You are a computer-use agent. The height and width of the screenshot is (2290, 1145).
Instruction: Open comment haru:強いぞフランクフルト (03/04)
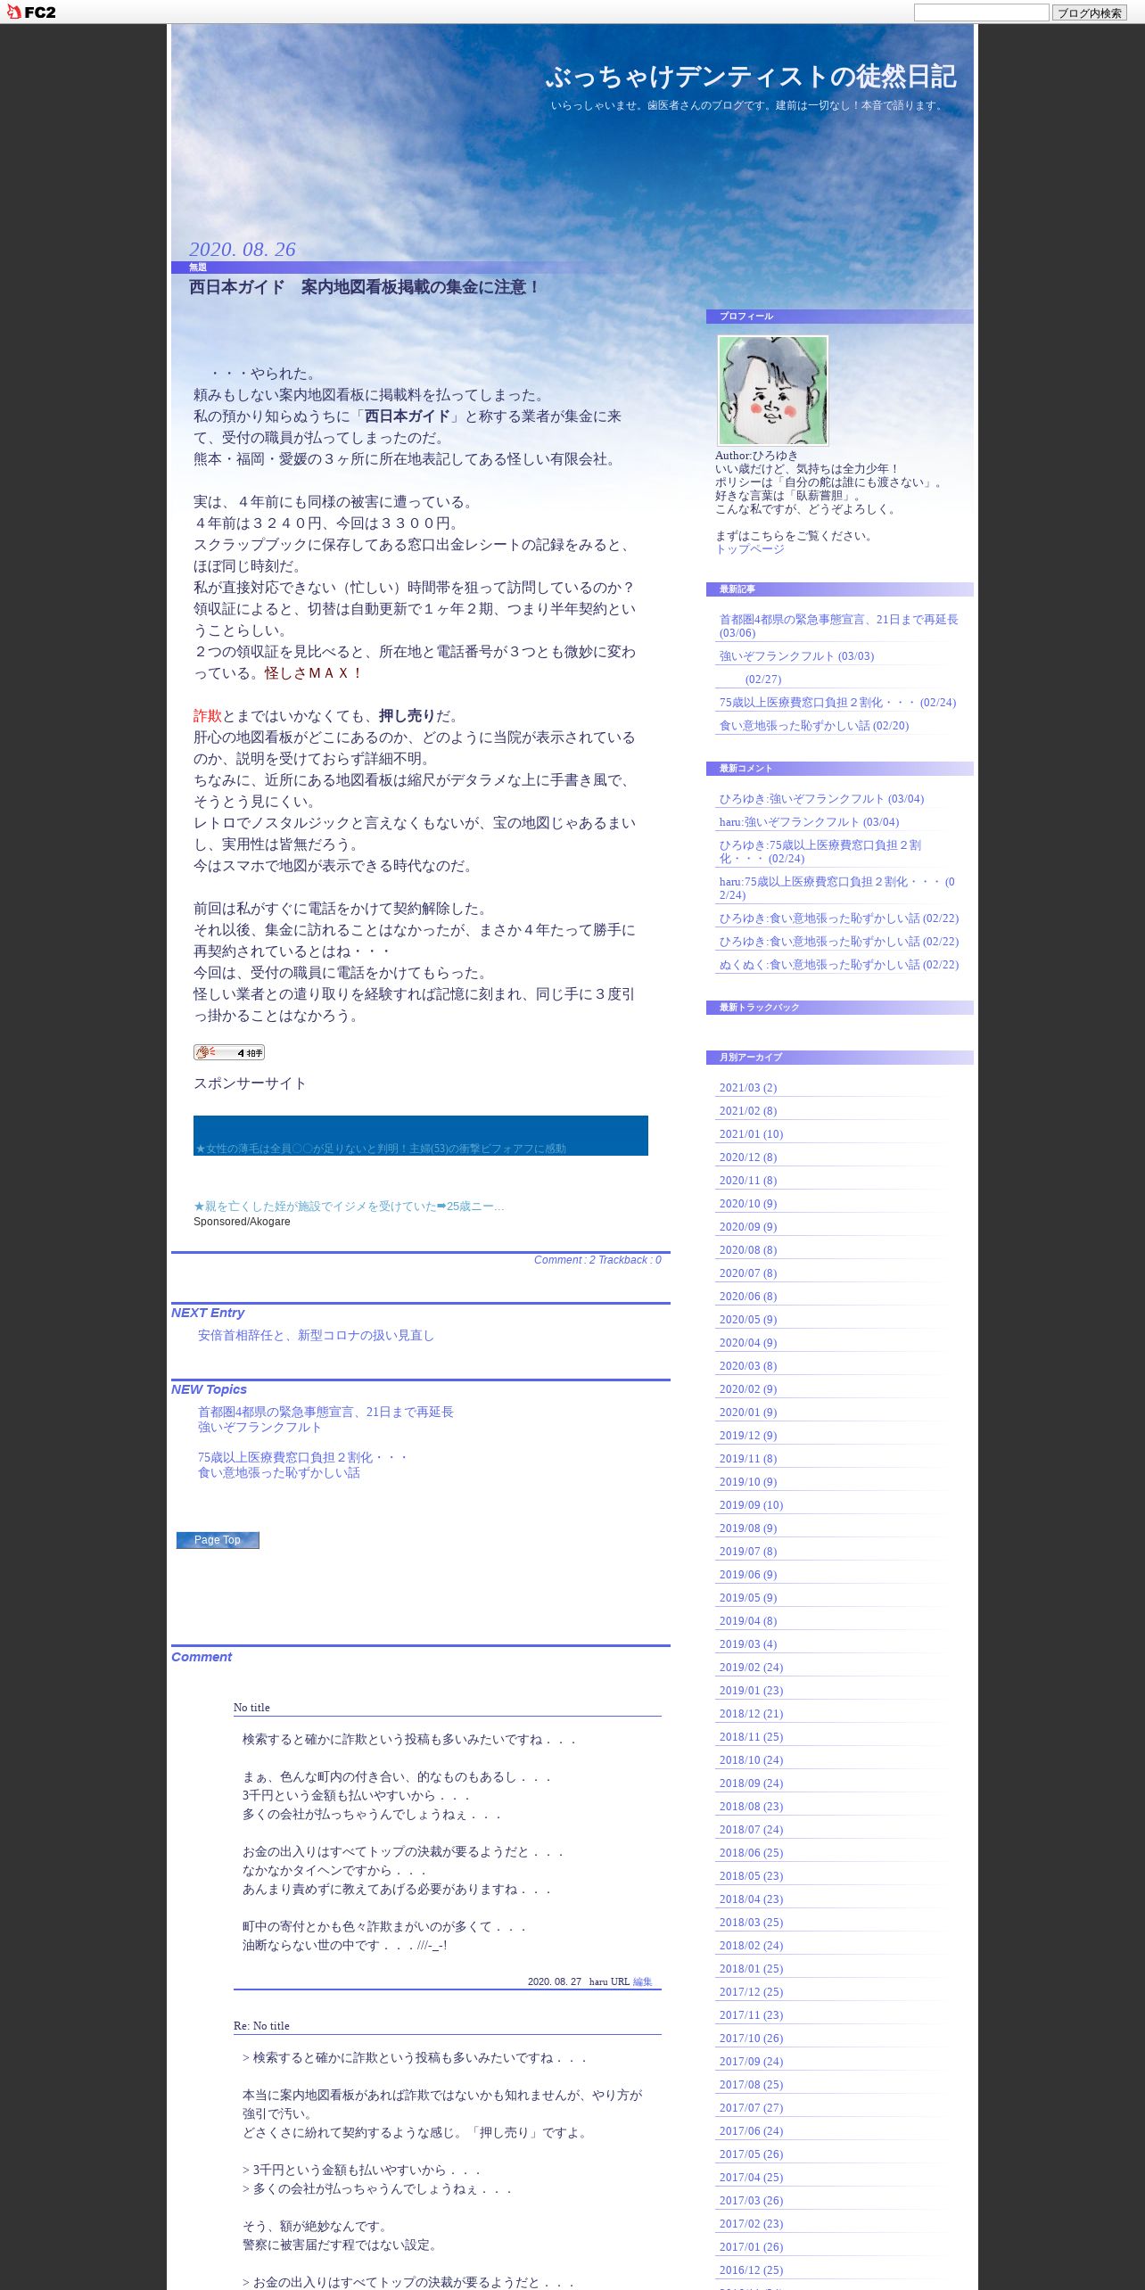point(809,822)
